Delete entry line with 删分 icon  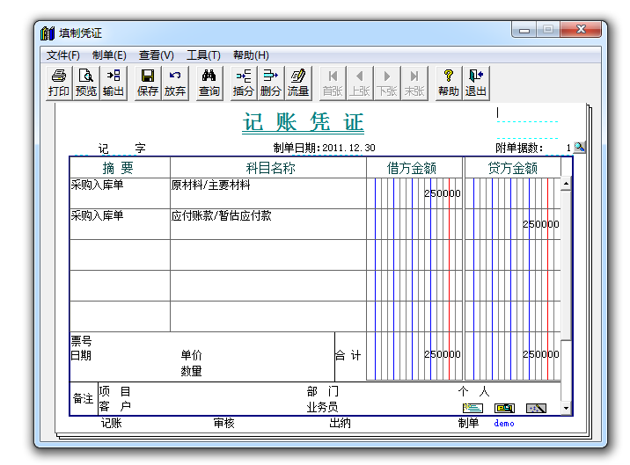pyautogui.click(x=271, y=82)
